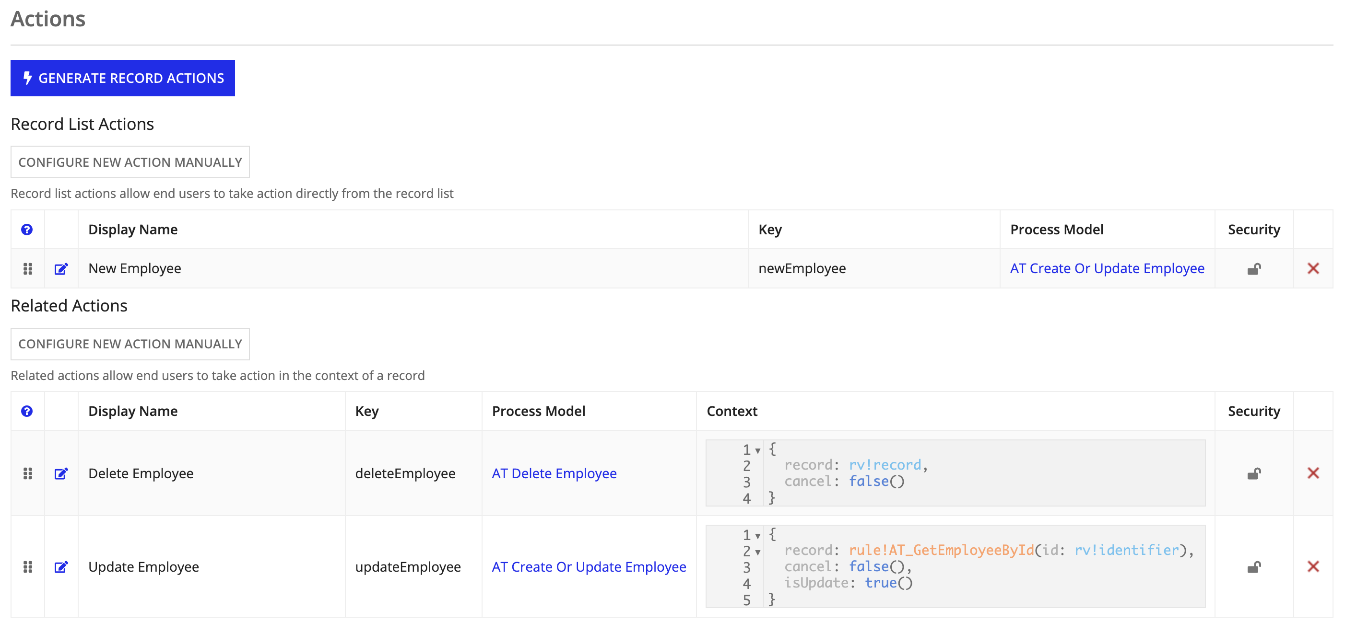Open AT Delete Employee process model
The width and height of the screenshot is (1345, 622).
(x=554, y=473)
